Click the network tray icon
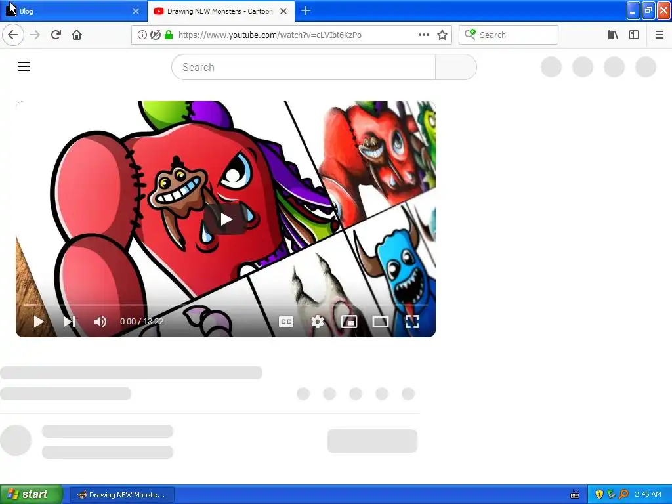The width and height of the screenshot is (672, 504). (611, 495)
